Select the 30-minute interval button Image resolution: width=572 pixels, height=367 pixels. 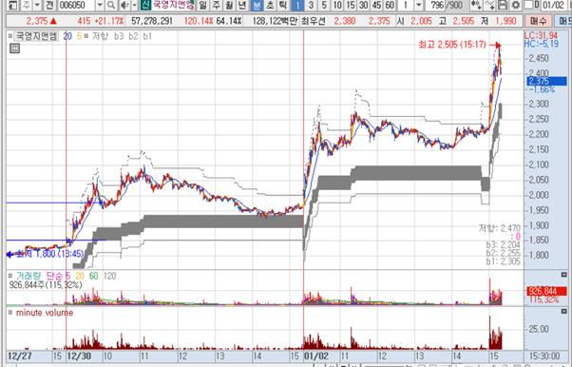(x=364, y=5)
